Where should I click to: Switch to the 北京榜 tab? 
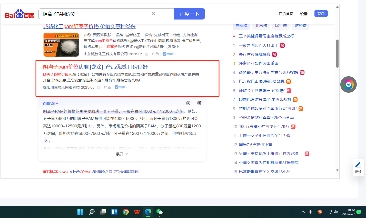(x=261, y=26)
